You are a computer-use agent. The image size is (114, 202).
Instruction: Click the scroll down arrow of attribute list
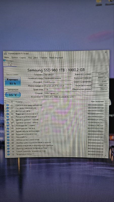click(106, 155)
